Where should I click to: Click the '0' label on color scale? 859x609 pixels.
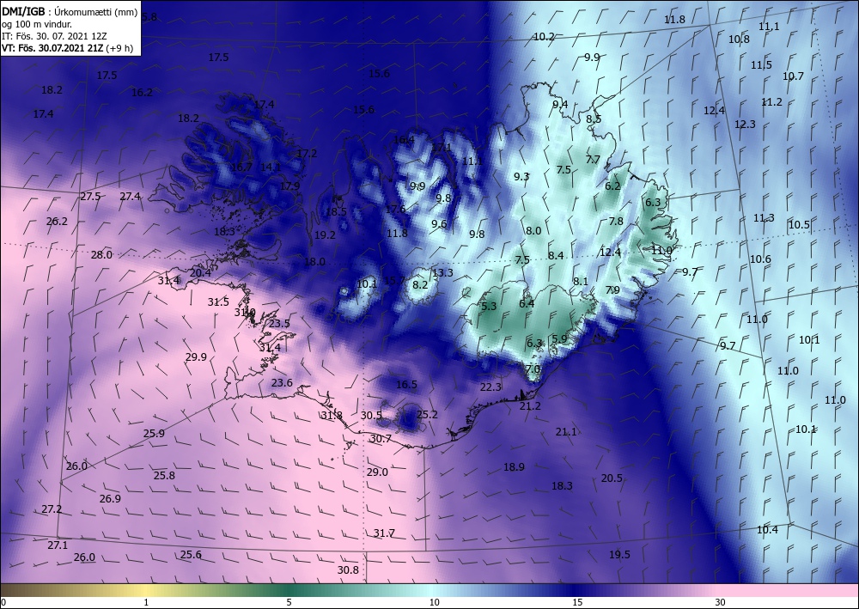point(3,602)
